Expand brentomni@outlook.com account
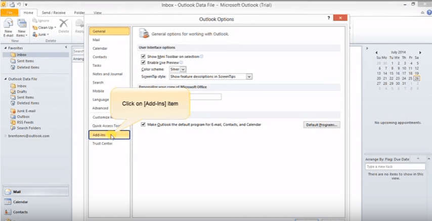Image resolution: width=432 pixels, height=221 pixels. [x=6, y=136]
